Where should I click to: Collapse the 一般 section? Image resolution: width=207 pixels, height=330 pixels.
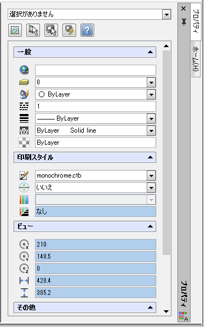tap(150, 52)
